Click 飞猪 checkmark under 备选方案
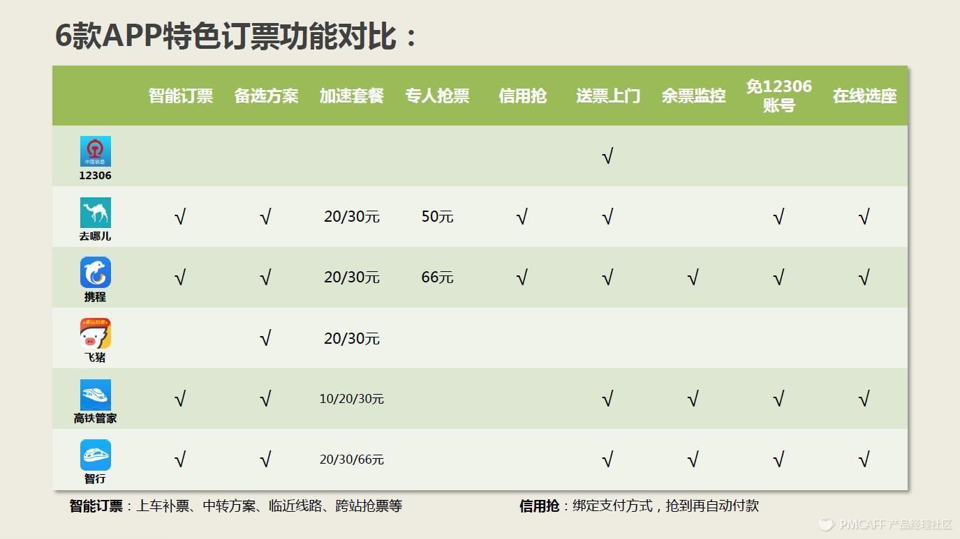Viewport: 960px width, 539px height. click(265, 338)
